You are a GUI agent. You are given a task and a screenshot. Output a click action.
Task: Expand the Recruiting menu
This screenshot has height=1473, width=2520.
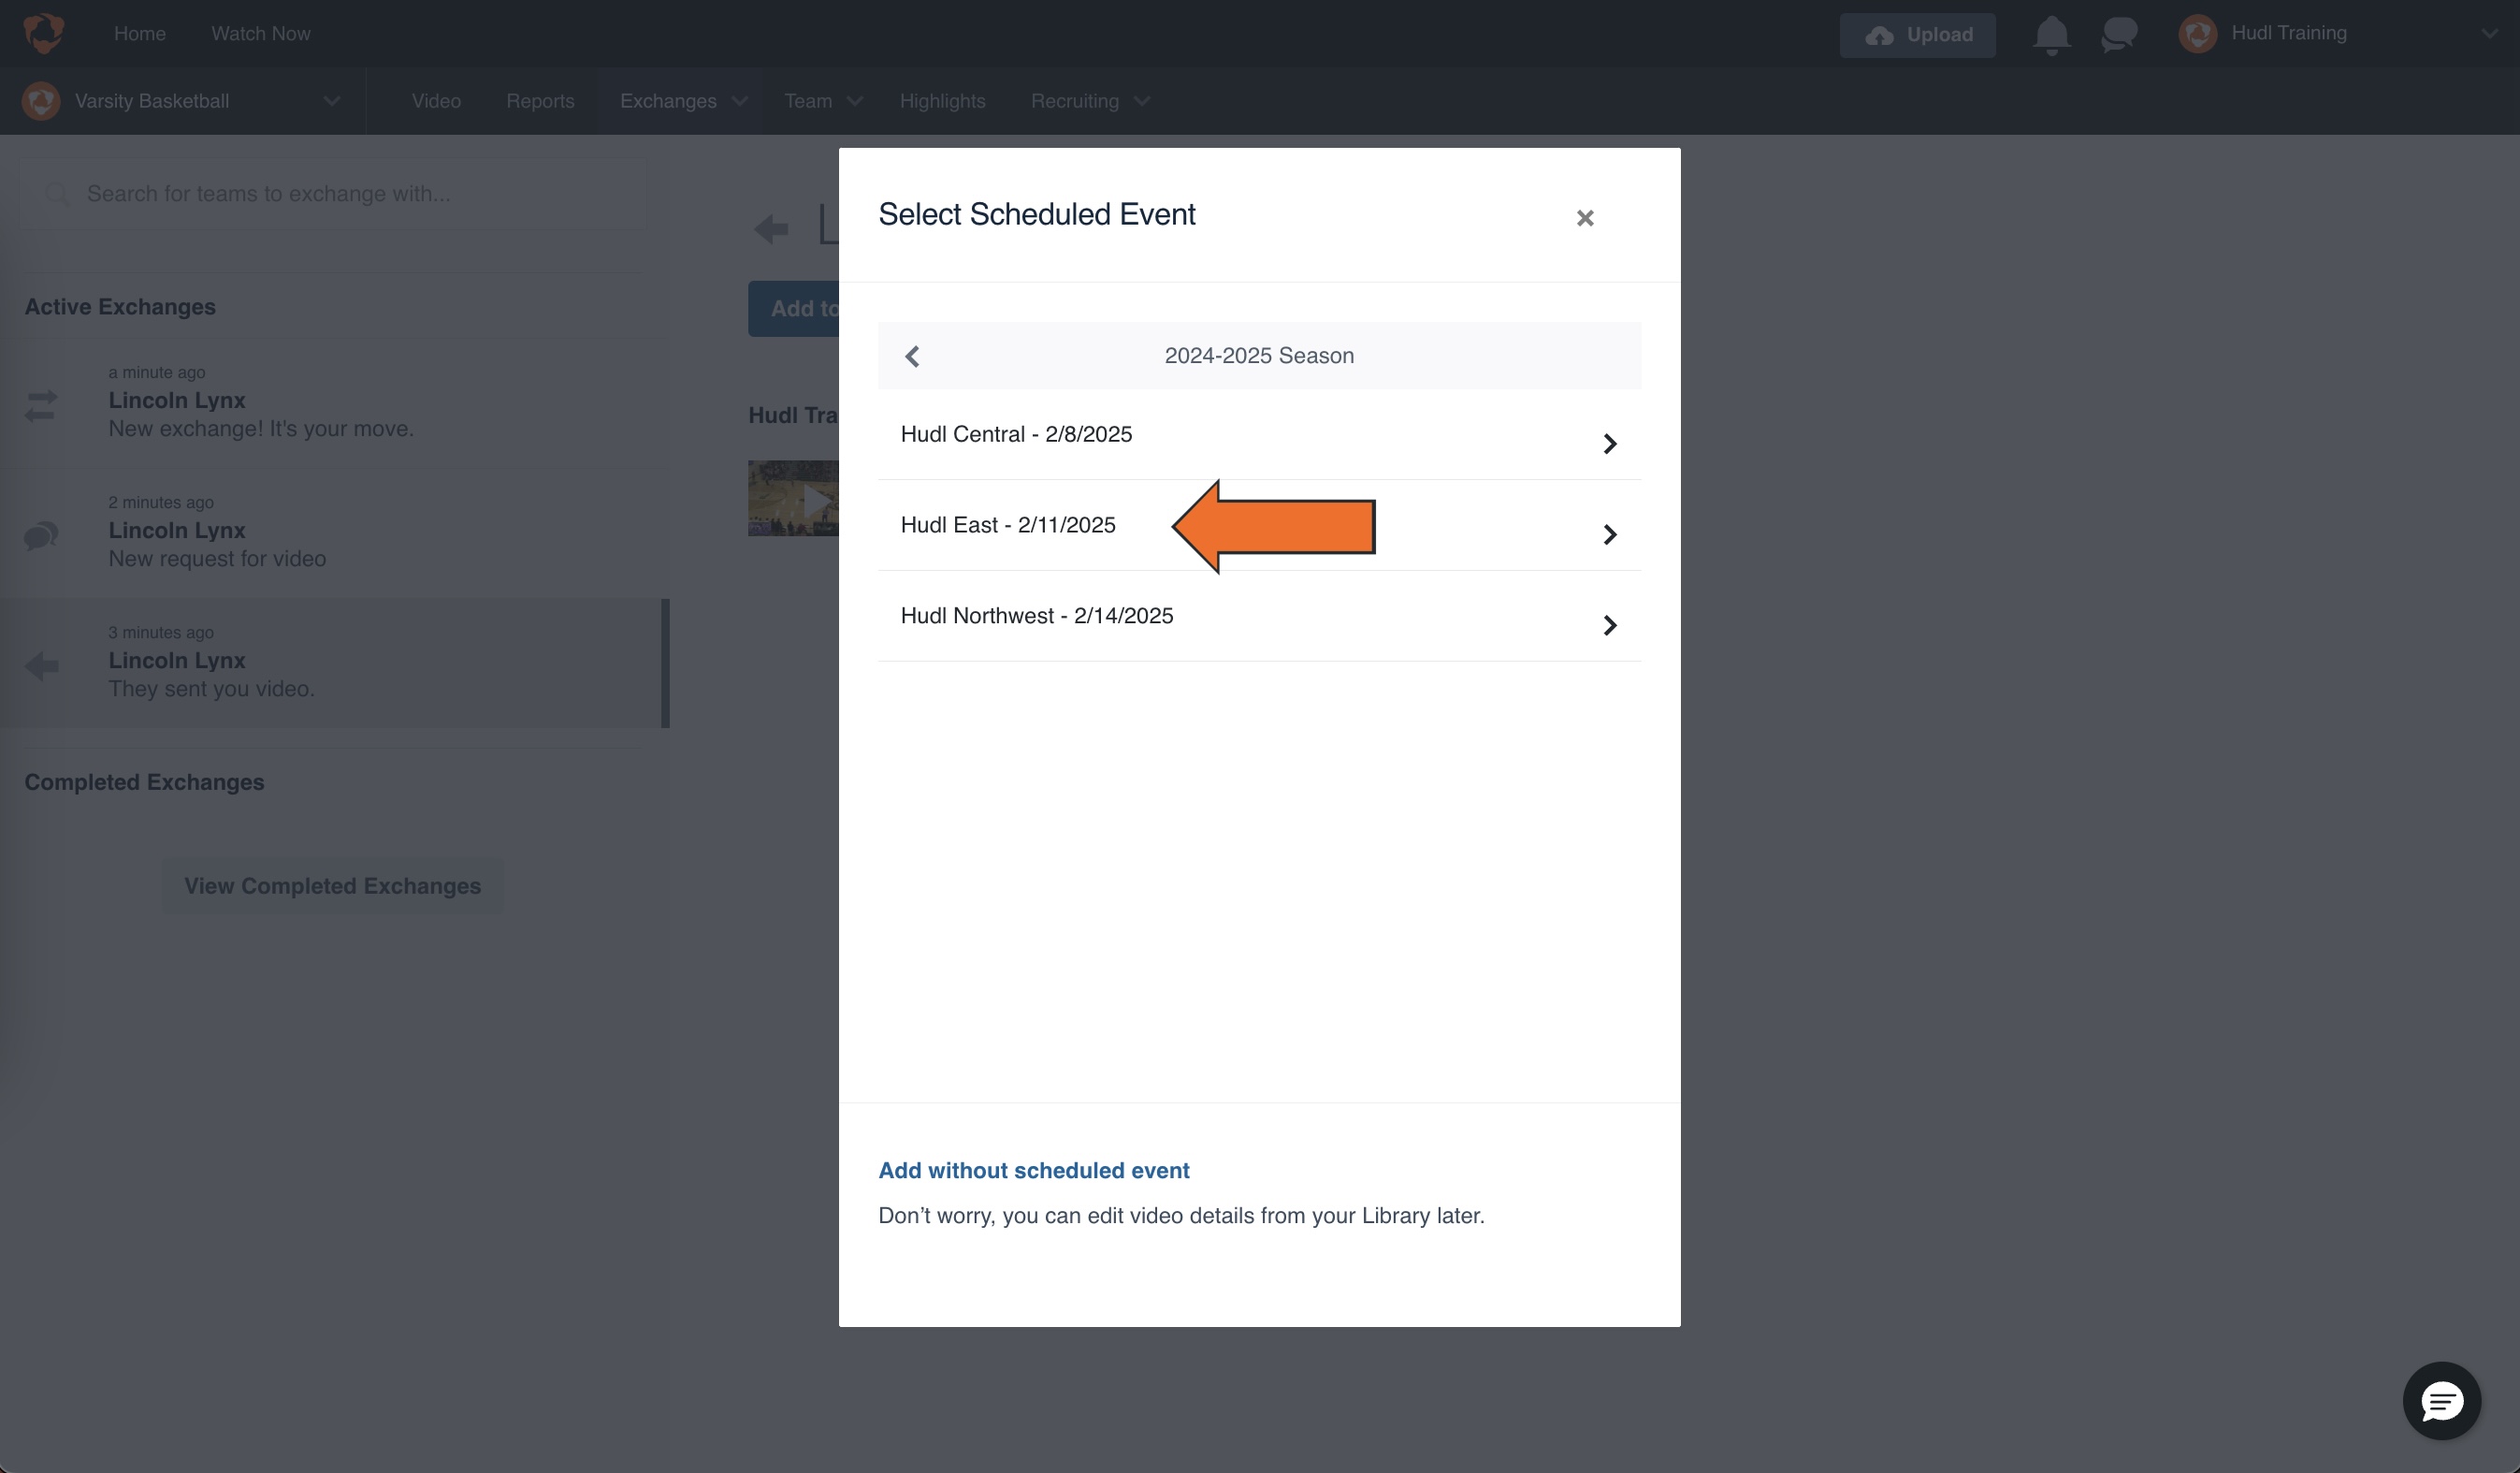pos(1089,100)
